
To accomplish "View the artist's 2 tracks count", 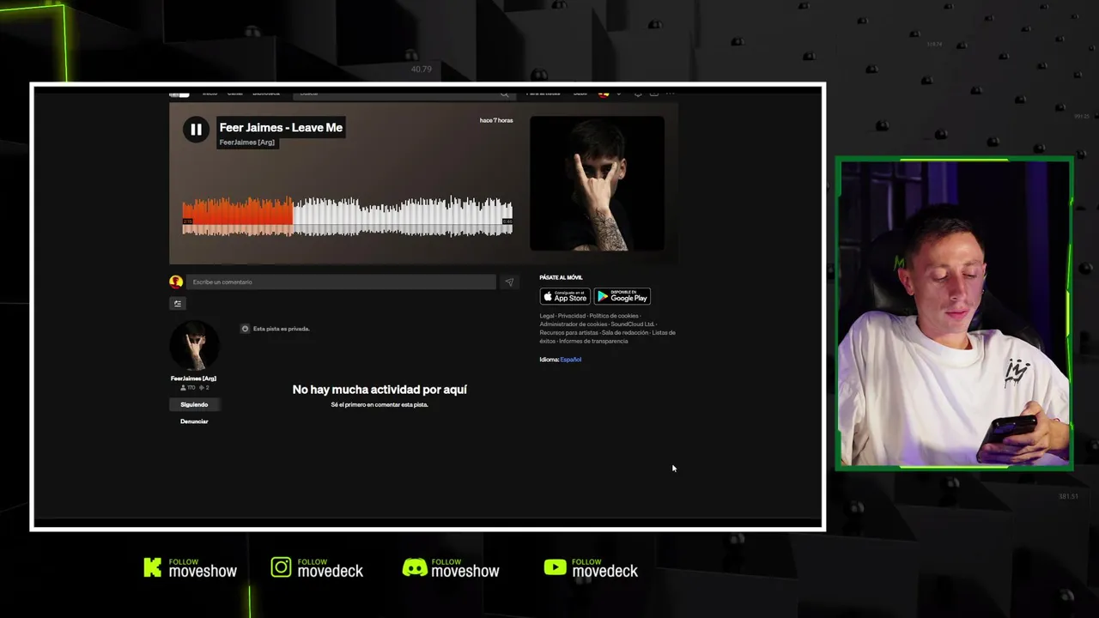I will tap(204, 388).
